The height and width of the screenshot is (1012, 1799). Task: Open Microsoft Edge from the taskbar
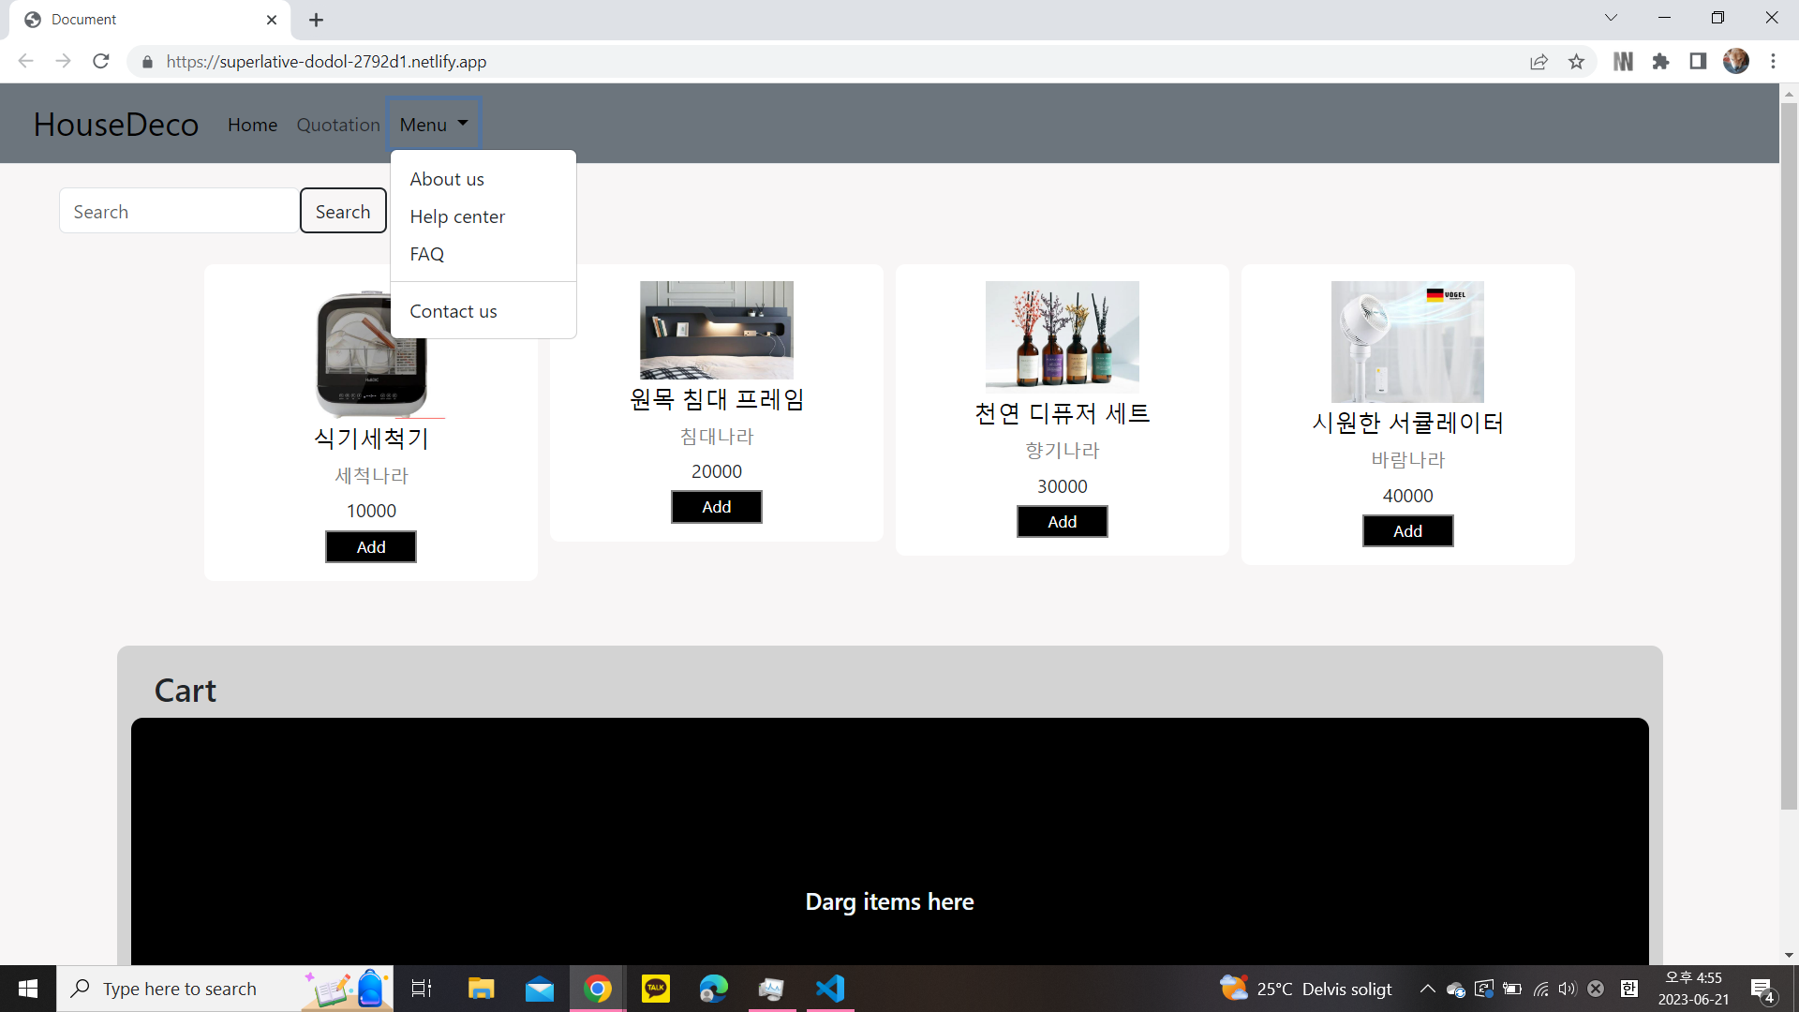click(x=714, y=988)
